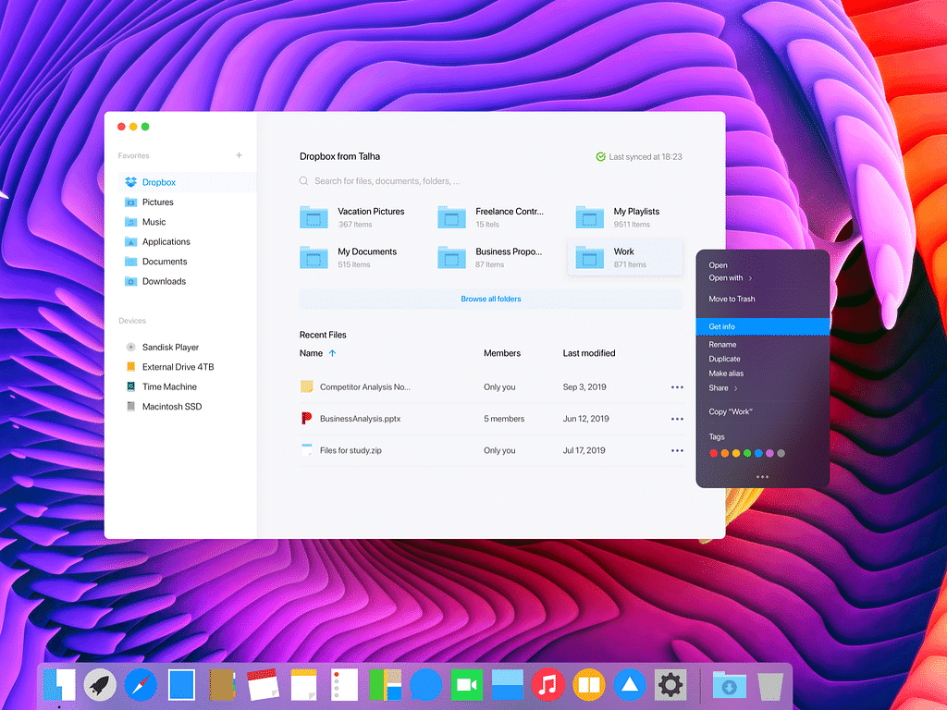The width and height of the screenshot is (947, 710).
Task: Open Dropbox in the Favorites sidebar
Action: (158, 182)
